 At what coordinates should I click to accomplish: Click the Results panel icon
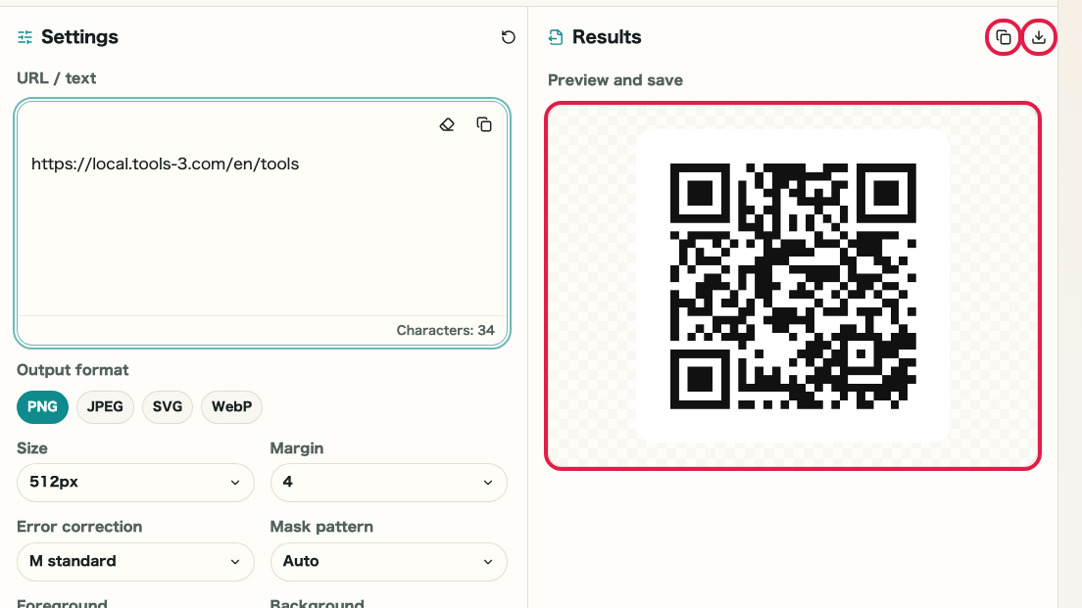click(x=556, y=37)
